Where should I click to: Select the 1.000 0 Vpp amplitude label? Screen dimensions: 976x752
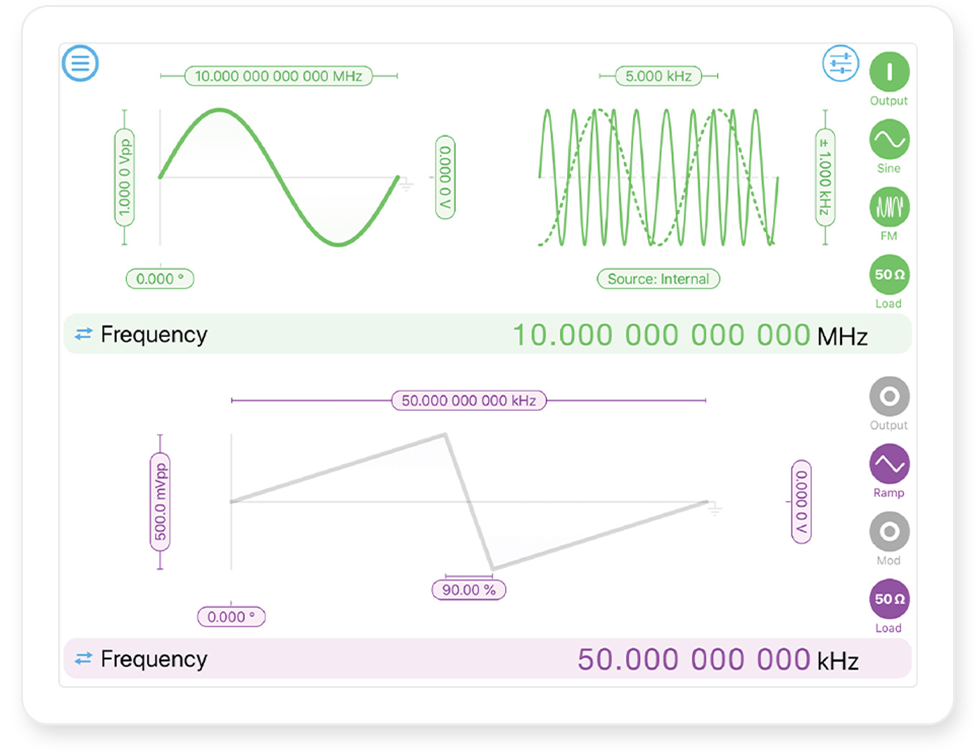[x=125, y=177]
